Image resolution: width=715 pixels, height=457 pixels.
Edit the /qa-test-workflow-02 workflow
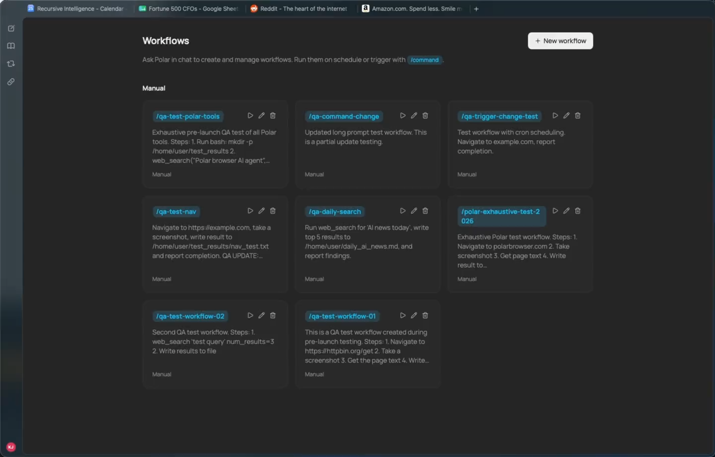coord(262,316)
